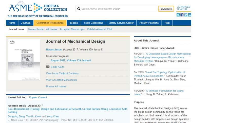Open the 2014 Descriptor-Based Design Methodology paper link
This screenshot has width=228, height=123.
pyautogui.click(x=162, y=57)
